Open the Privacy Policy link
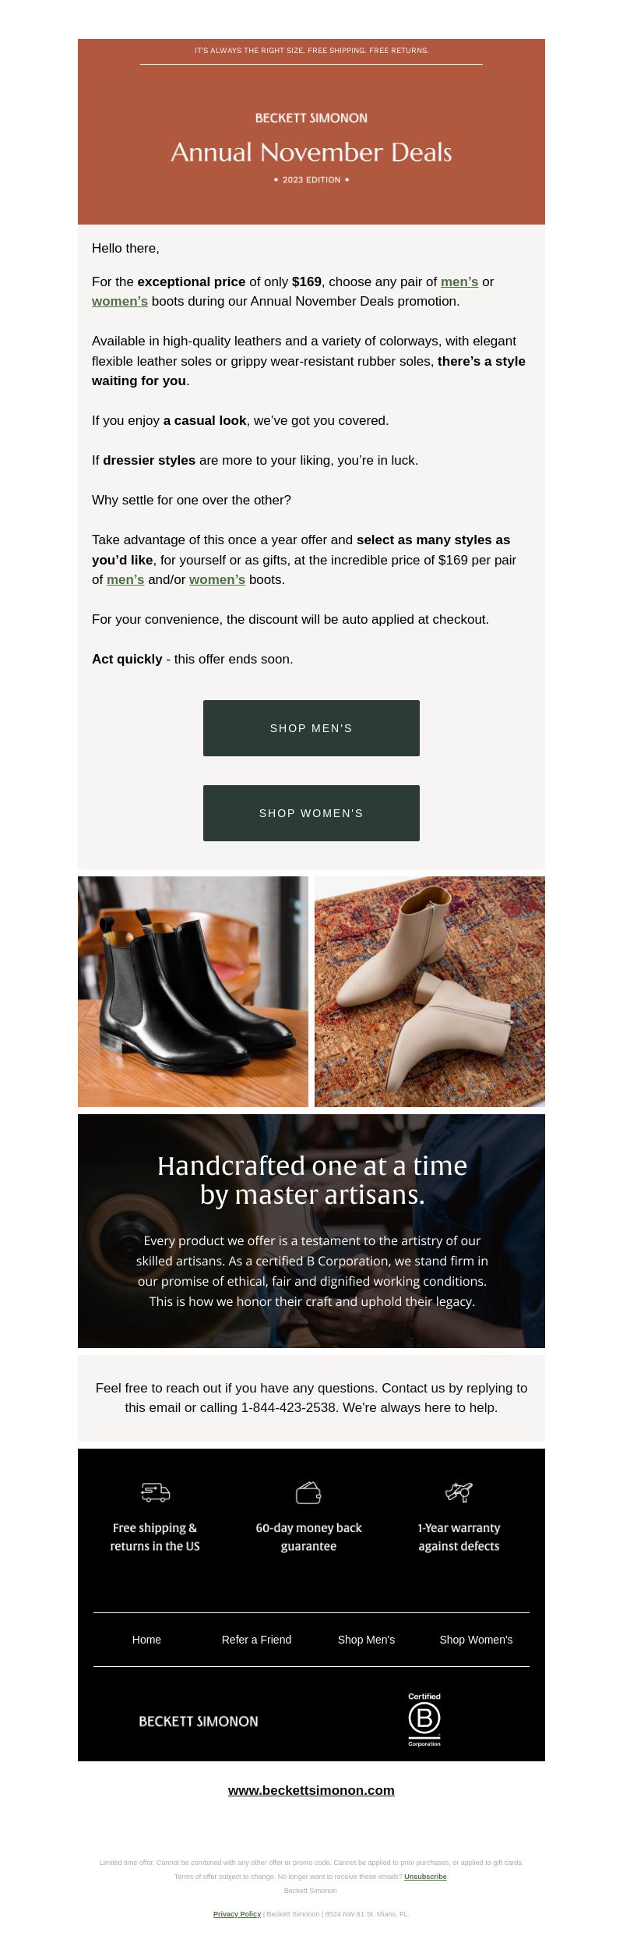The height and width of the screenshot is (1957, 623). [x=237, y=1914]
